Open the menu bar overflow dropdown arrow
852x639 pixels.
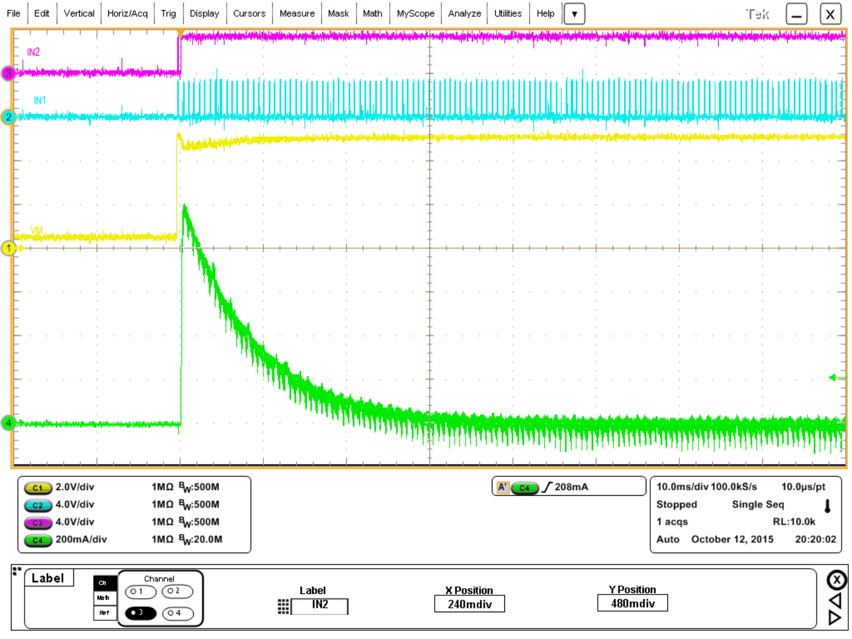pos(574,14)
